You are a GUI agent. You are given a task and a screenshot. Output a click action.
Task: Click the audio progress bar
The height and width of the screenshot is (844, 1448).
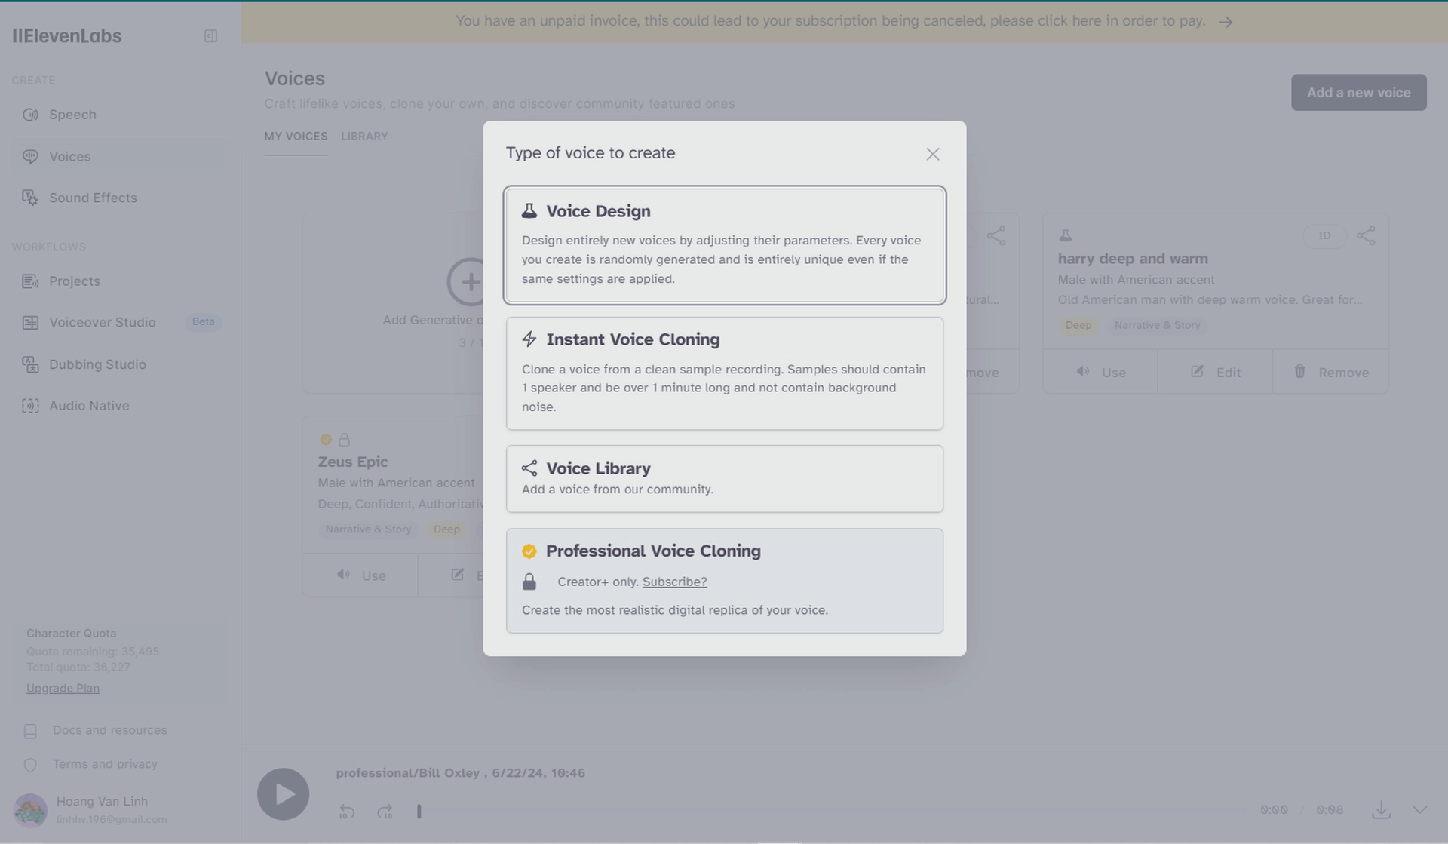tap(833, 811)
